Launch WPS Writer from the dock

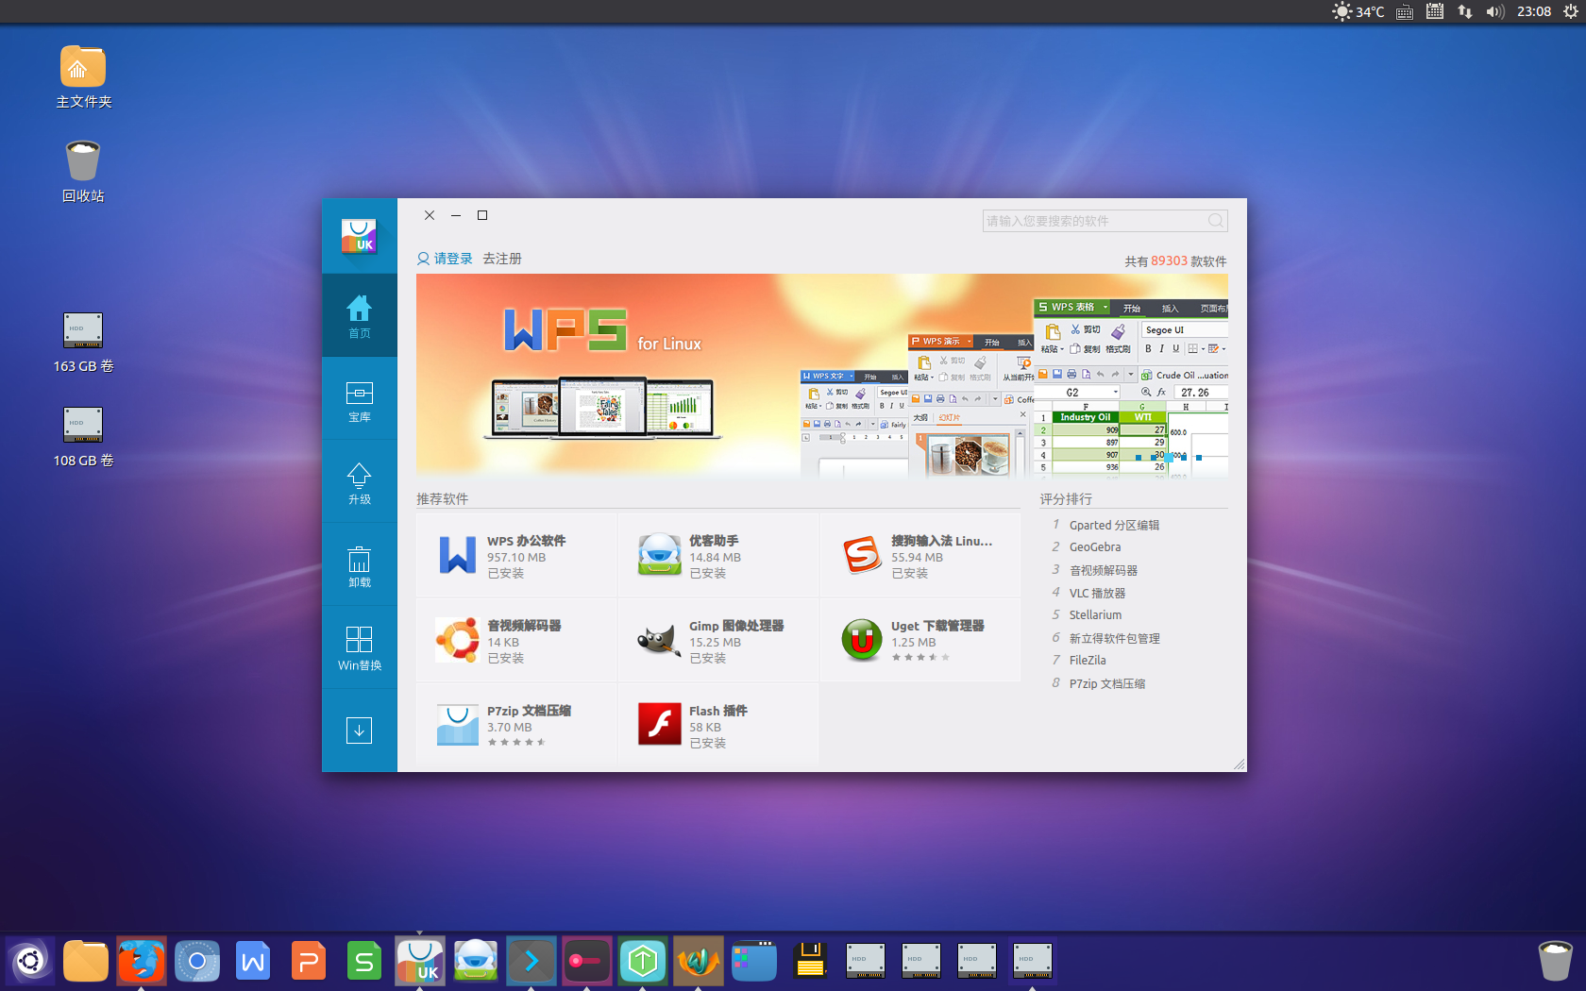(253, 962)
